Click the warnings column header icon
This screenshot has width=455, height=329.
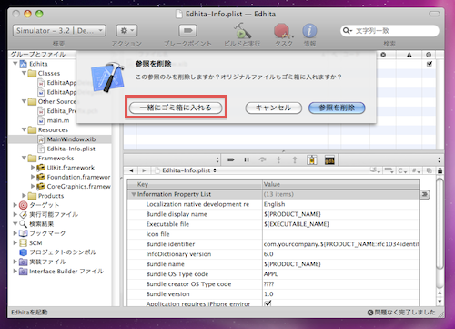pos(409,55)
